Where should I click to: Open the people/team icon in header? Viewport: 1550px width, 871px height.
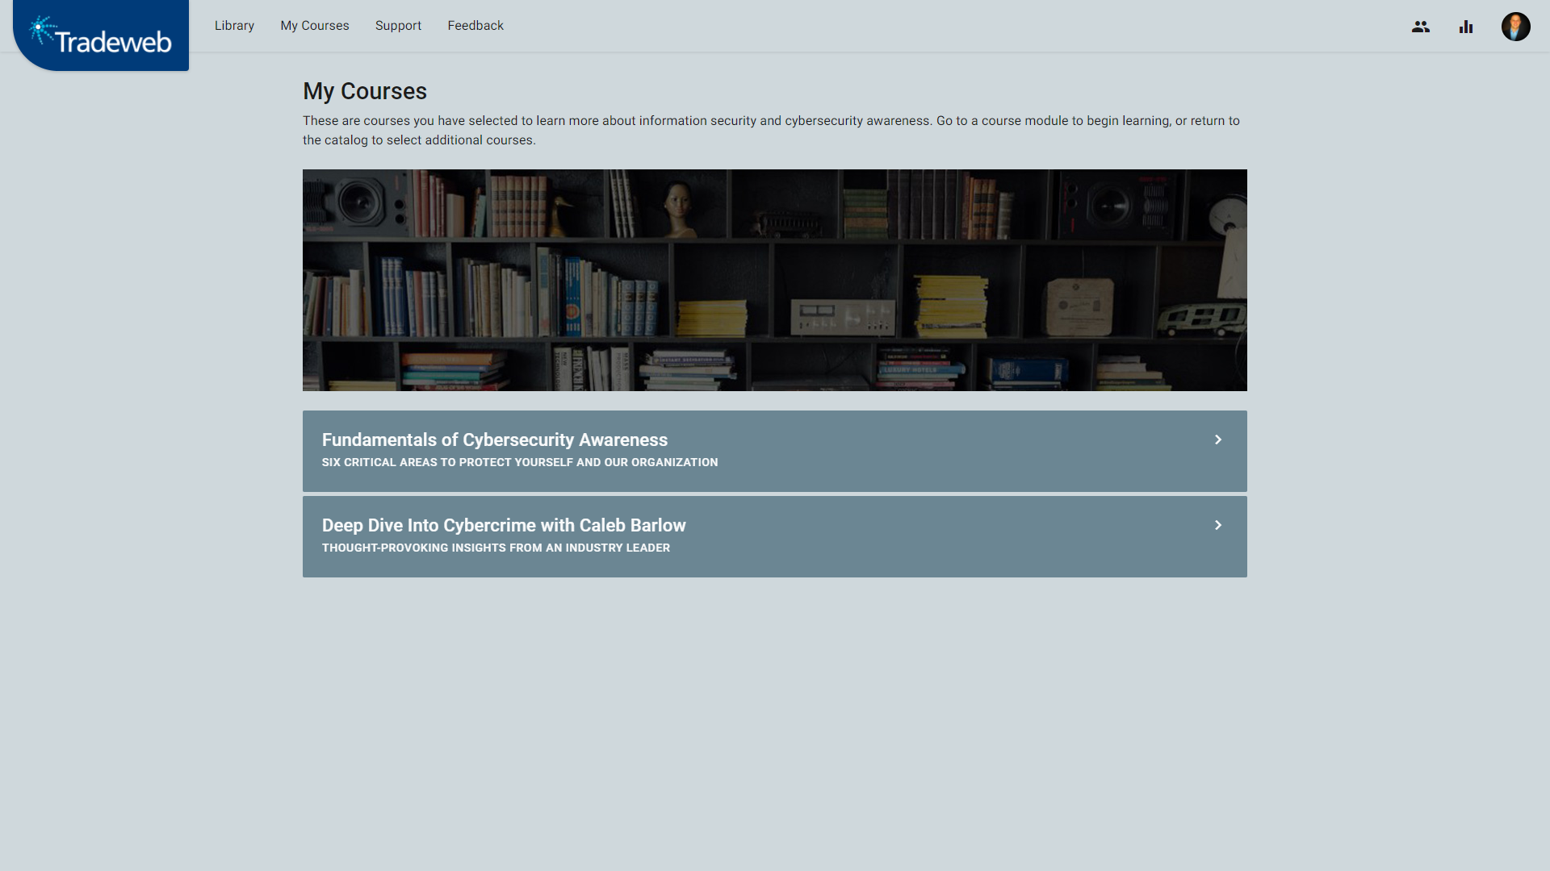pyautogui.click(x=1420, y=27)
